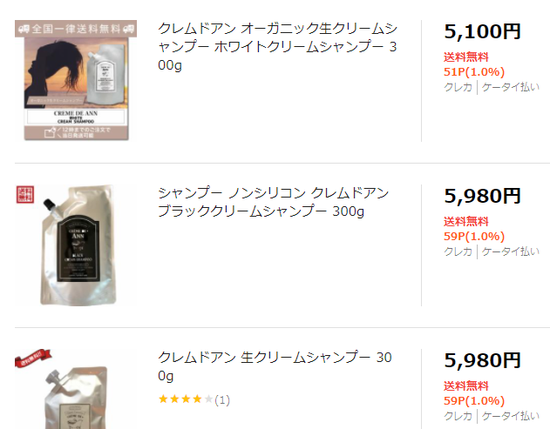Click the 5,100円 price
Viewport: 550px width, 429px height.
click(x=482, y=31)
